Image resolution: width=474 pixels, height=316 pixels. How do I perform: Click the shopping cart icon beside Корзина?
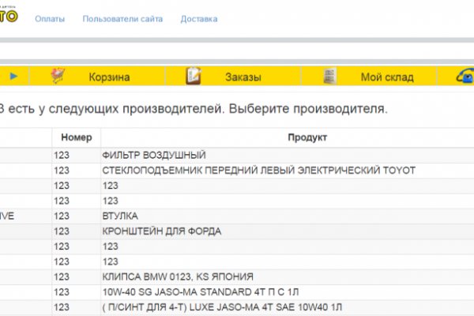click(x=58, y=76)
